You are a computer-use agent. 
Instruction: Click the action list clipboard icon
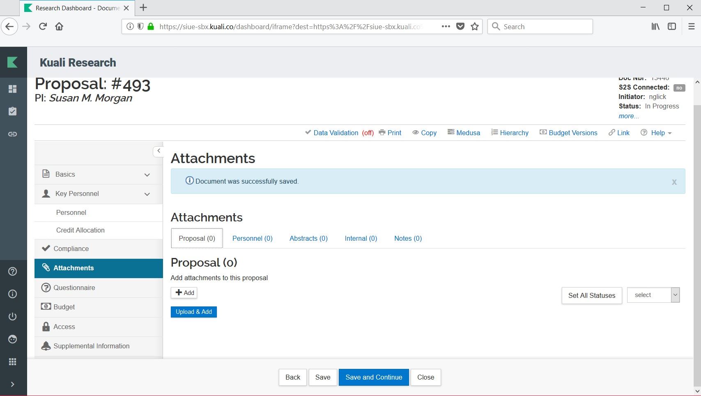click(13, 111)
